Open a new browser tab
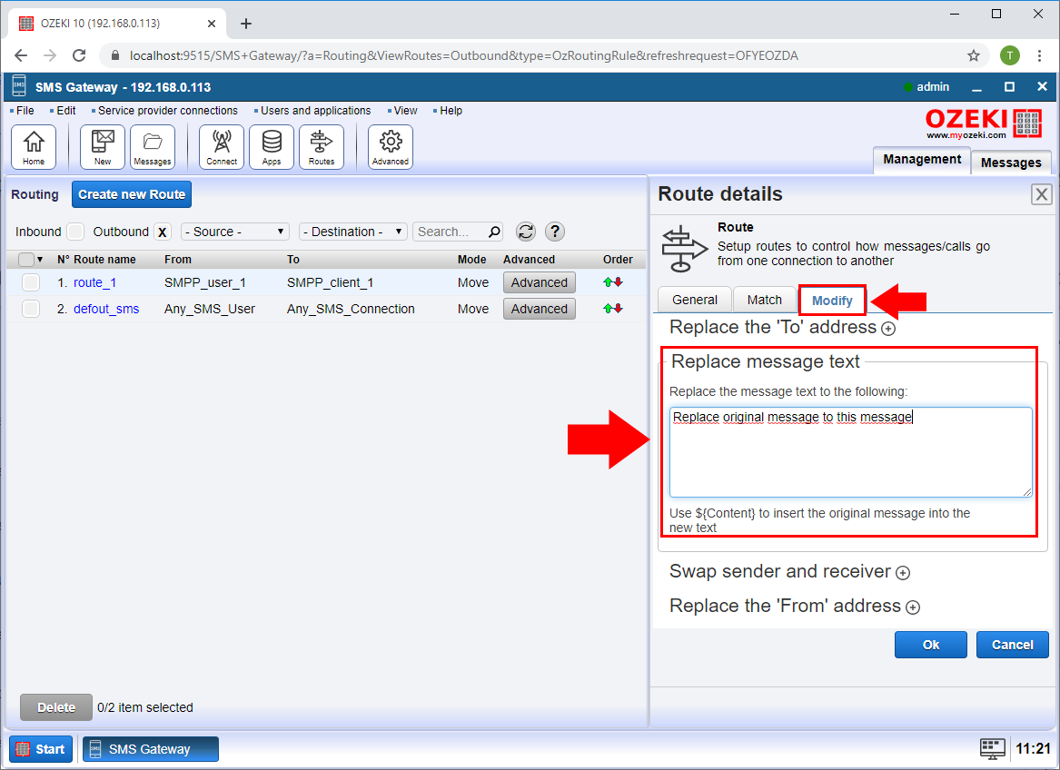Viewport: 1060px width, 770px height. [246, 24]
